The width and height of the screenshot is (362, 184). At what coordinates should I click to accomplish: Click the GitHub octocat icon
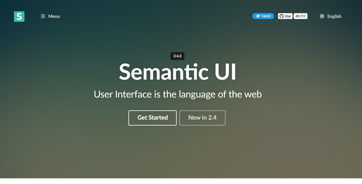(x=282, y=16)
